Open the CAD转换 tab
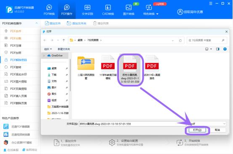Screen dimensions: 233x154 point(108,10)
